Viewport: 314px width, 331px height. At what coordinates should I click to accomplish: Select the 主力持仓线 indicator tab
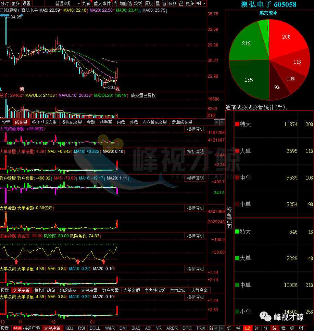tap(155, 290)
